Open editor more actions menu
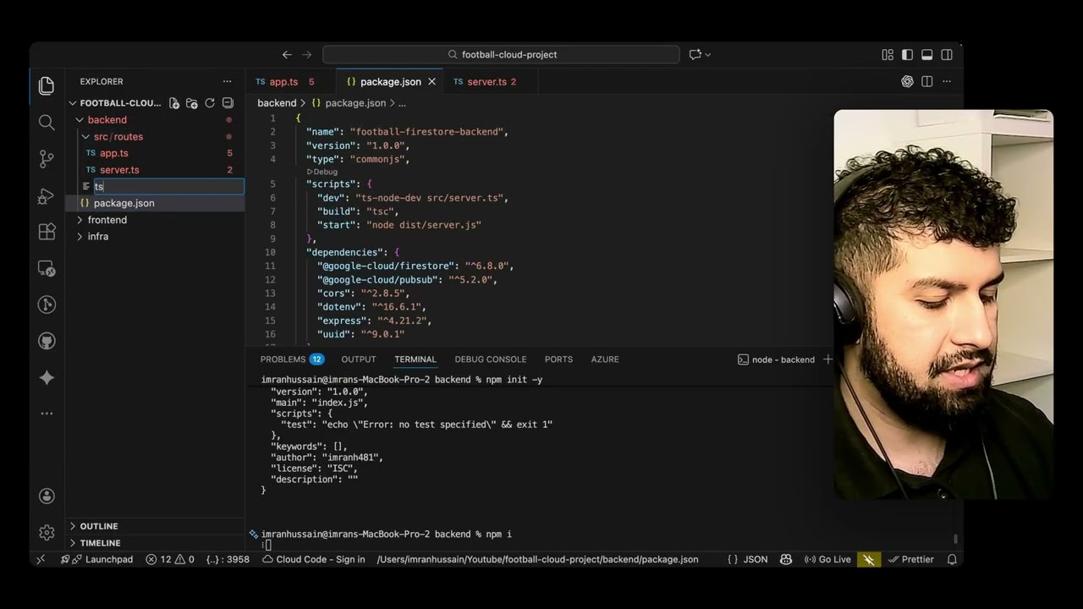This screenshot has height=609, width=1083. click(947, 81)
